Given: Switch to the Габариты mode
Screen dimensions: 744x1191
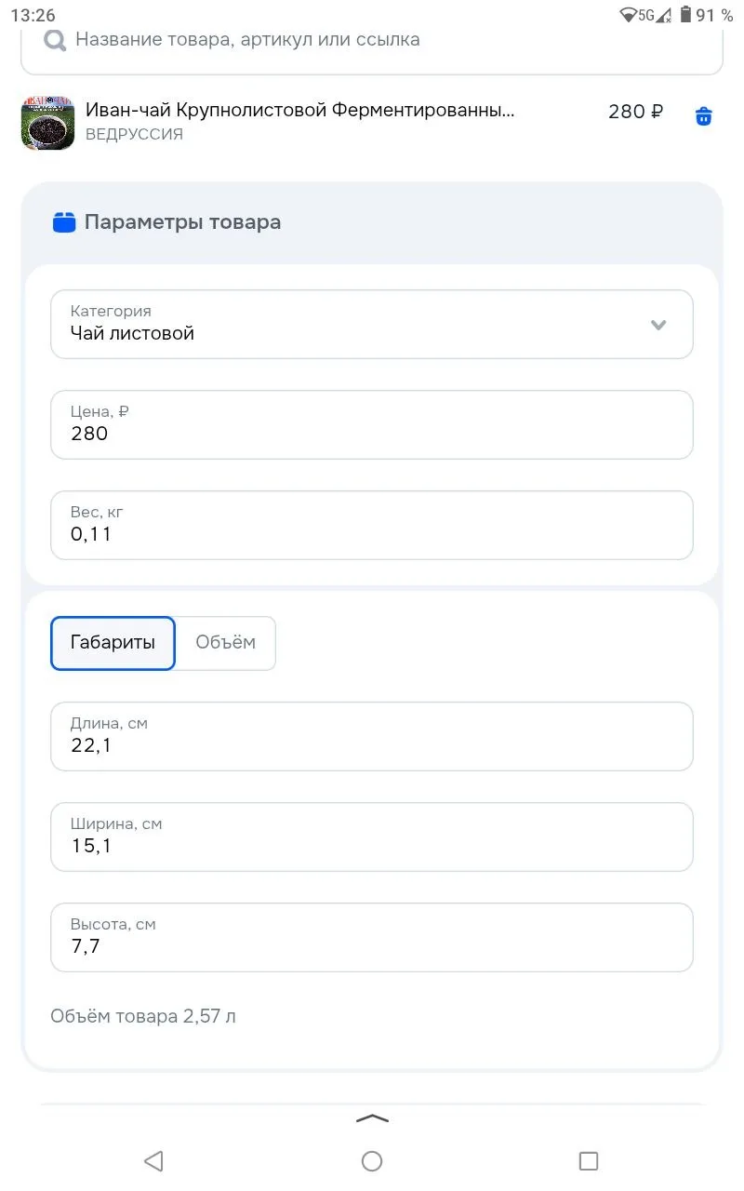Looking at the screenshot, I should click(113, 643).
